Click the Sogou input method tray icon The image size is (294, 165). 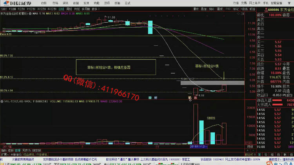click(x=269, y=163)
